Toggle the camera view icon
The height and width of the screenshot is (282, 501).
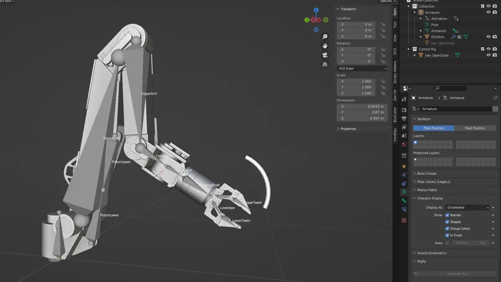325,55
